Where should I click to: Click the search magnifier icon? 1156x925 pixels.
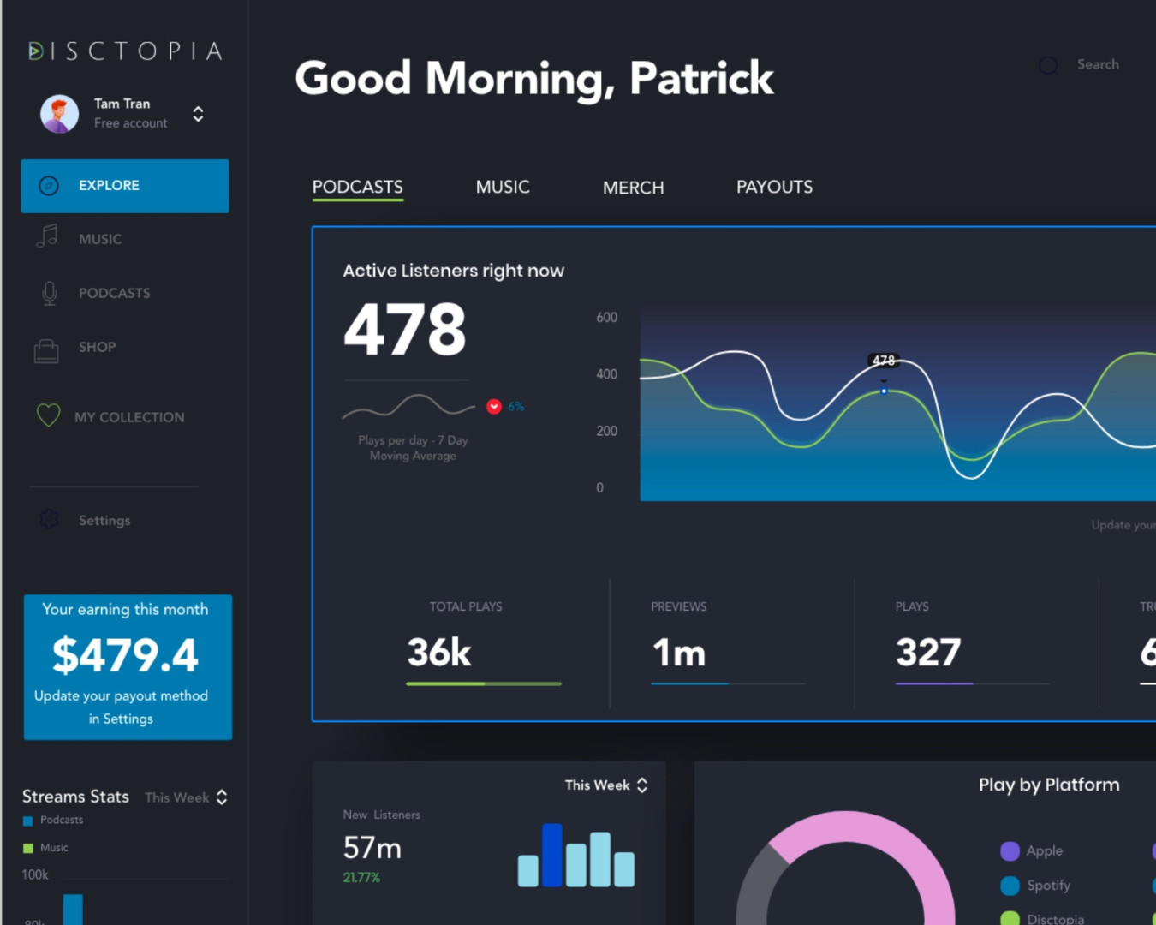[1048, 65]
